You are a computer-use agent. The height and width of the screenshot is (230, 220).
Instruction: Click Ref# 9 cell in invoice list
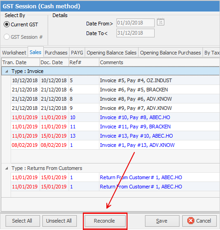pos(84,108)
